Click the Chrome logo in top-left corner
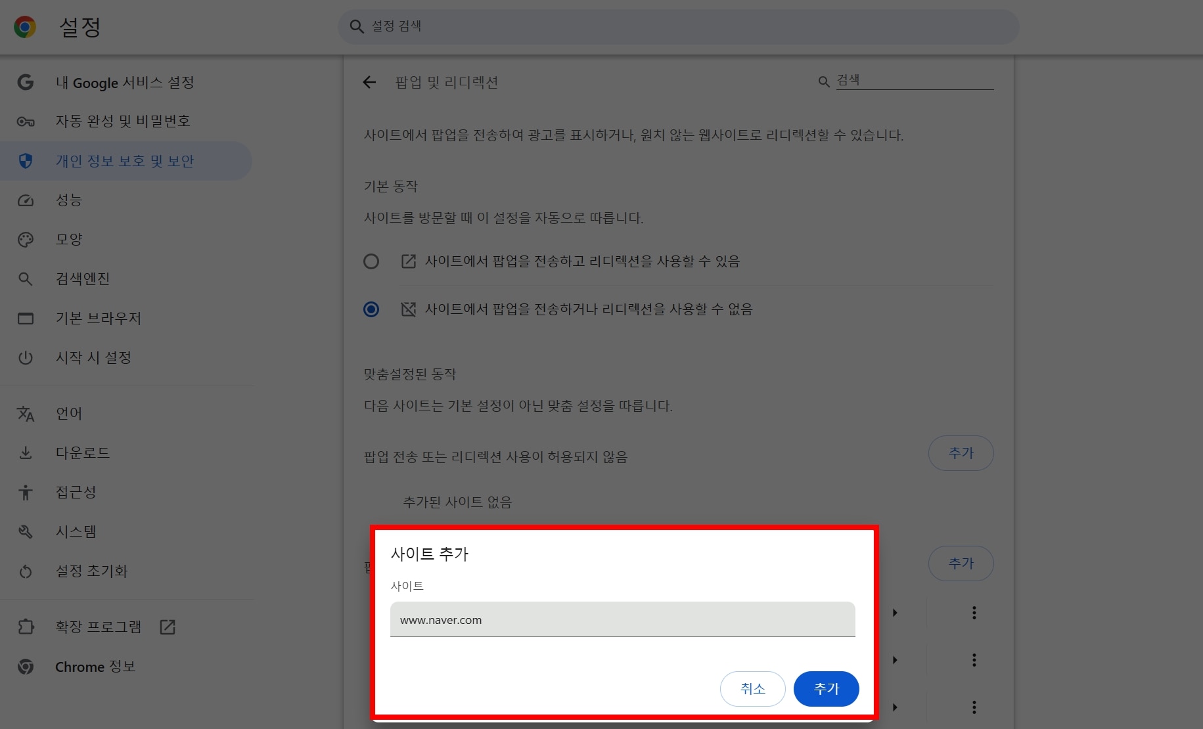Image resolution: width=1203 pixels, height=729 pixels. point(25,27)
